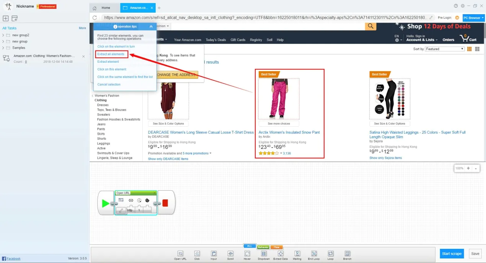This screenshot has width=486, height=263.
Task: Close the Amazon.co... browser tab
Action: coord(153,8)
